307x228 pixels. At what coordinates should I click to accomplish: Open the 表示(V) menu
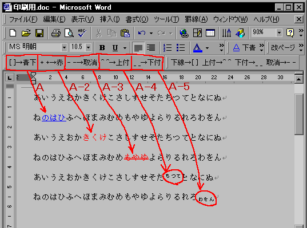pos(82,19)
